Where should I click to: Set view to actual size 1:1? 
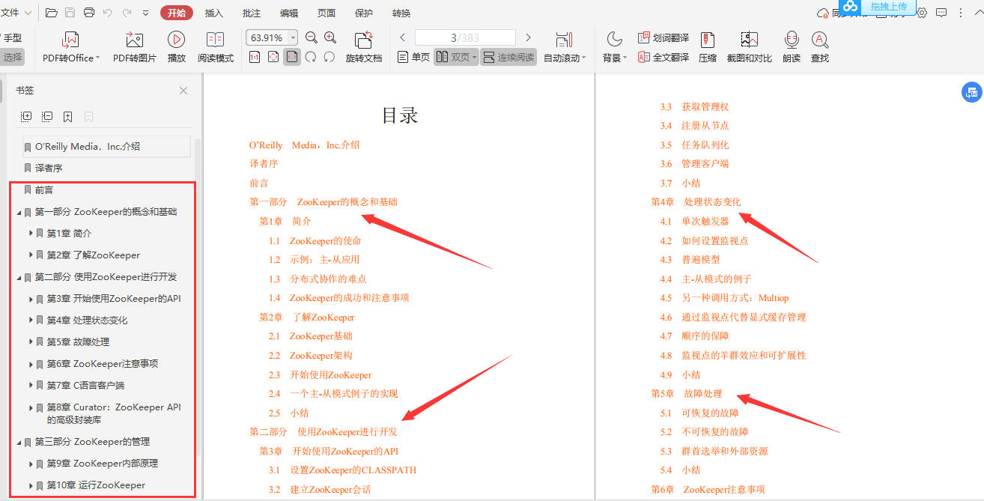tap(255, 57)
